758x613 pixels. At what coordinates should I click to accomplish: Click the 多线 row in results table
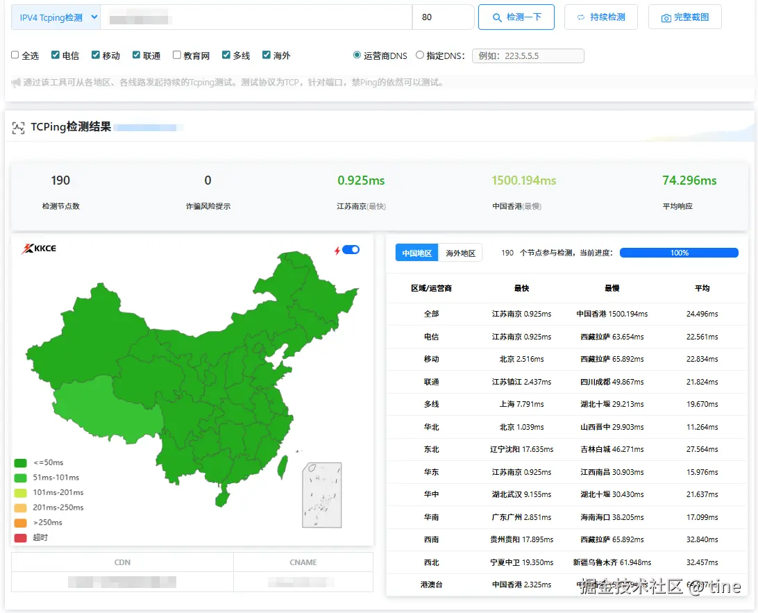click(x=567, y=404)
